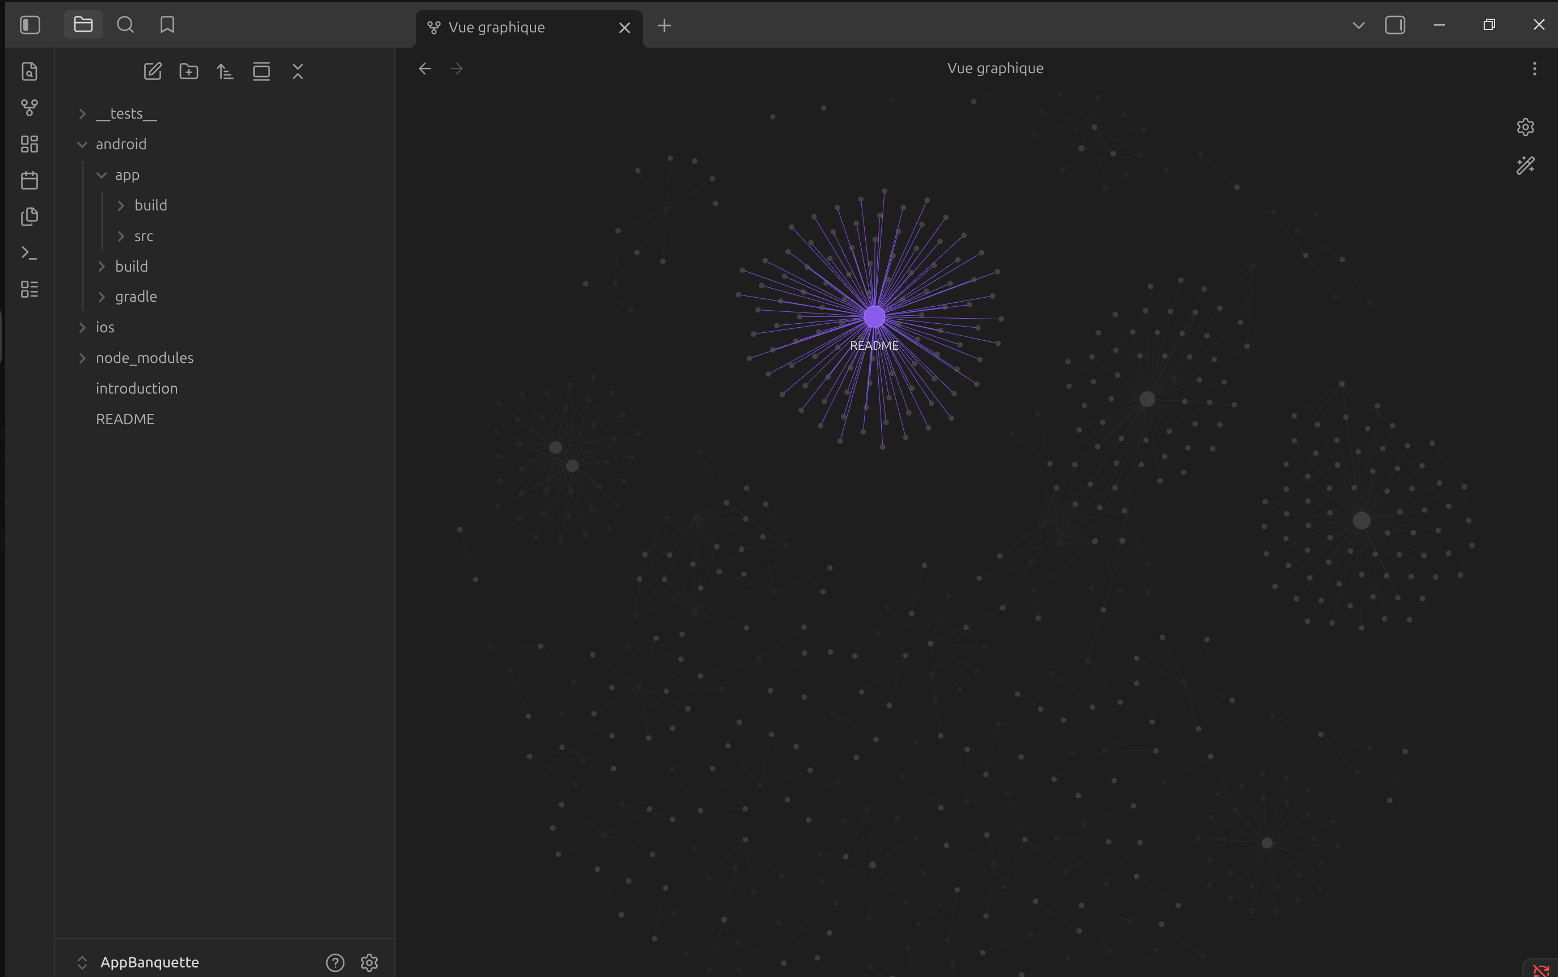
Task: Collapse all folders in explorer
Action: [x=297, y=71]
